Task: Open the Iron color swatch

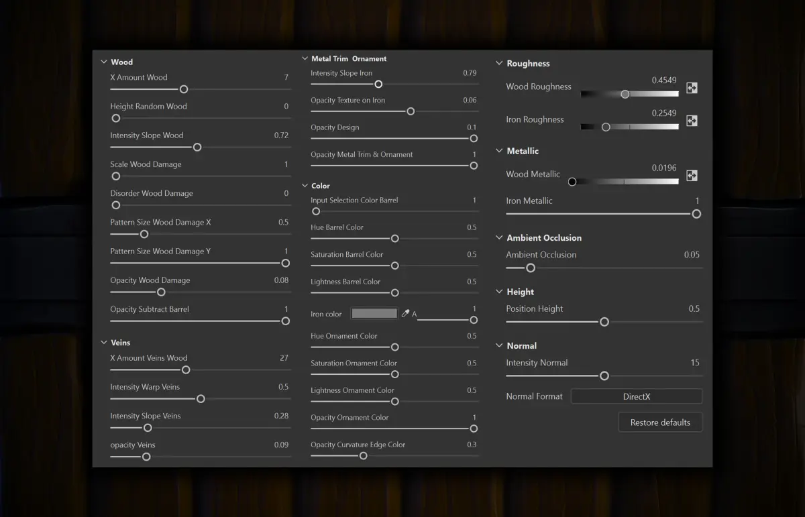Action: 374,314
